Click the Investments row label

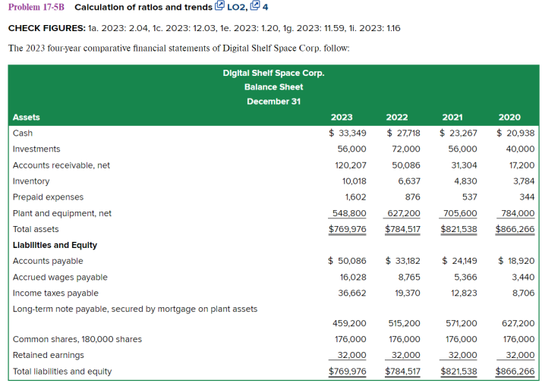tap(36, 149)
